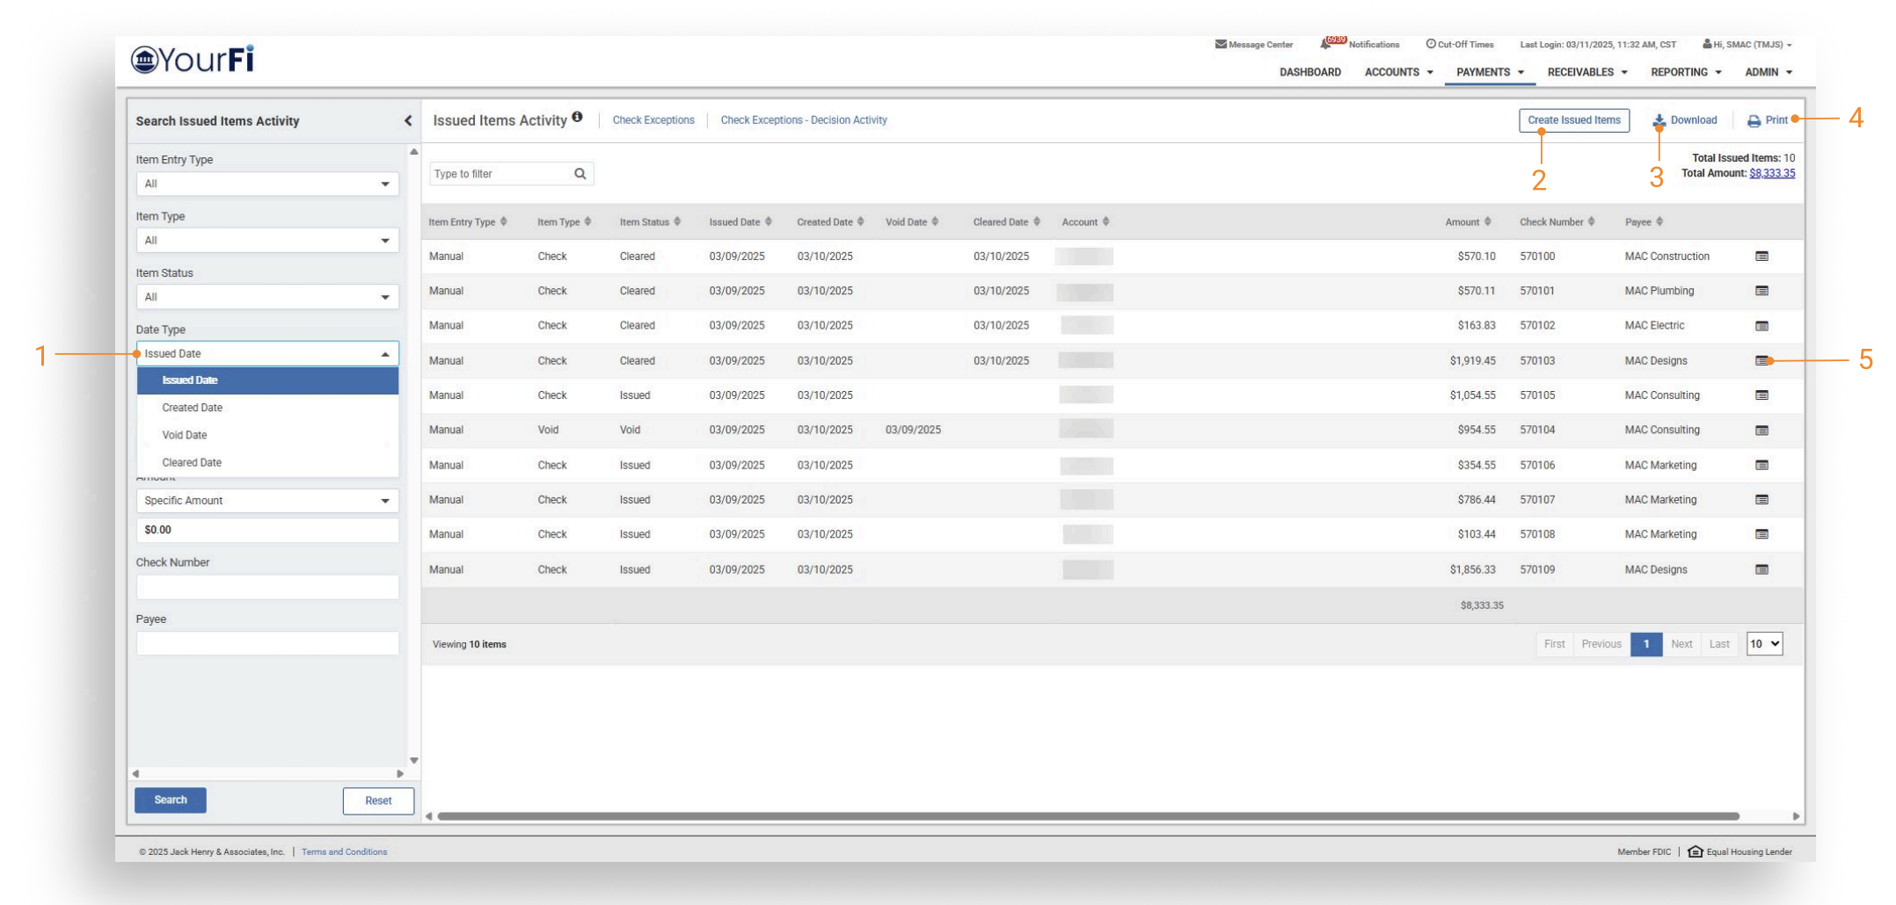Click the Download icon
The image size is (1896, 905).
tap(1659, 121)
